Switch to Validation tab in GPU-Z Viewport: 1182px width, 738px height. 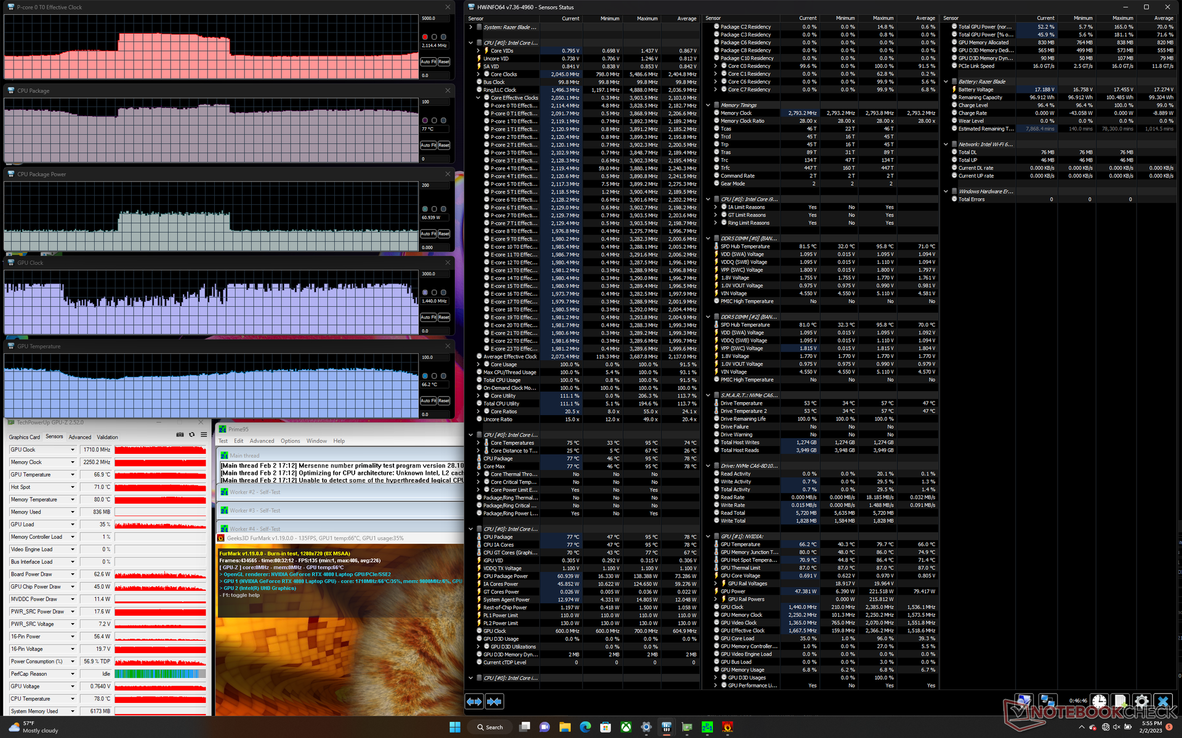pos(107,437)
